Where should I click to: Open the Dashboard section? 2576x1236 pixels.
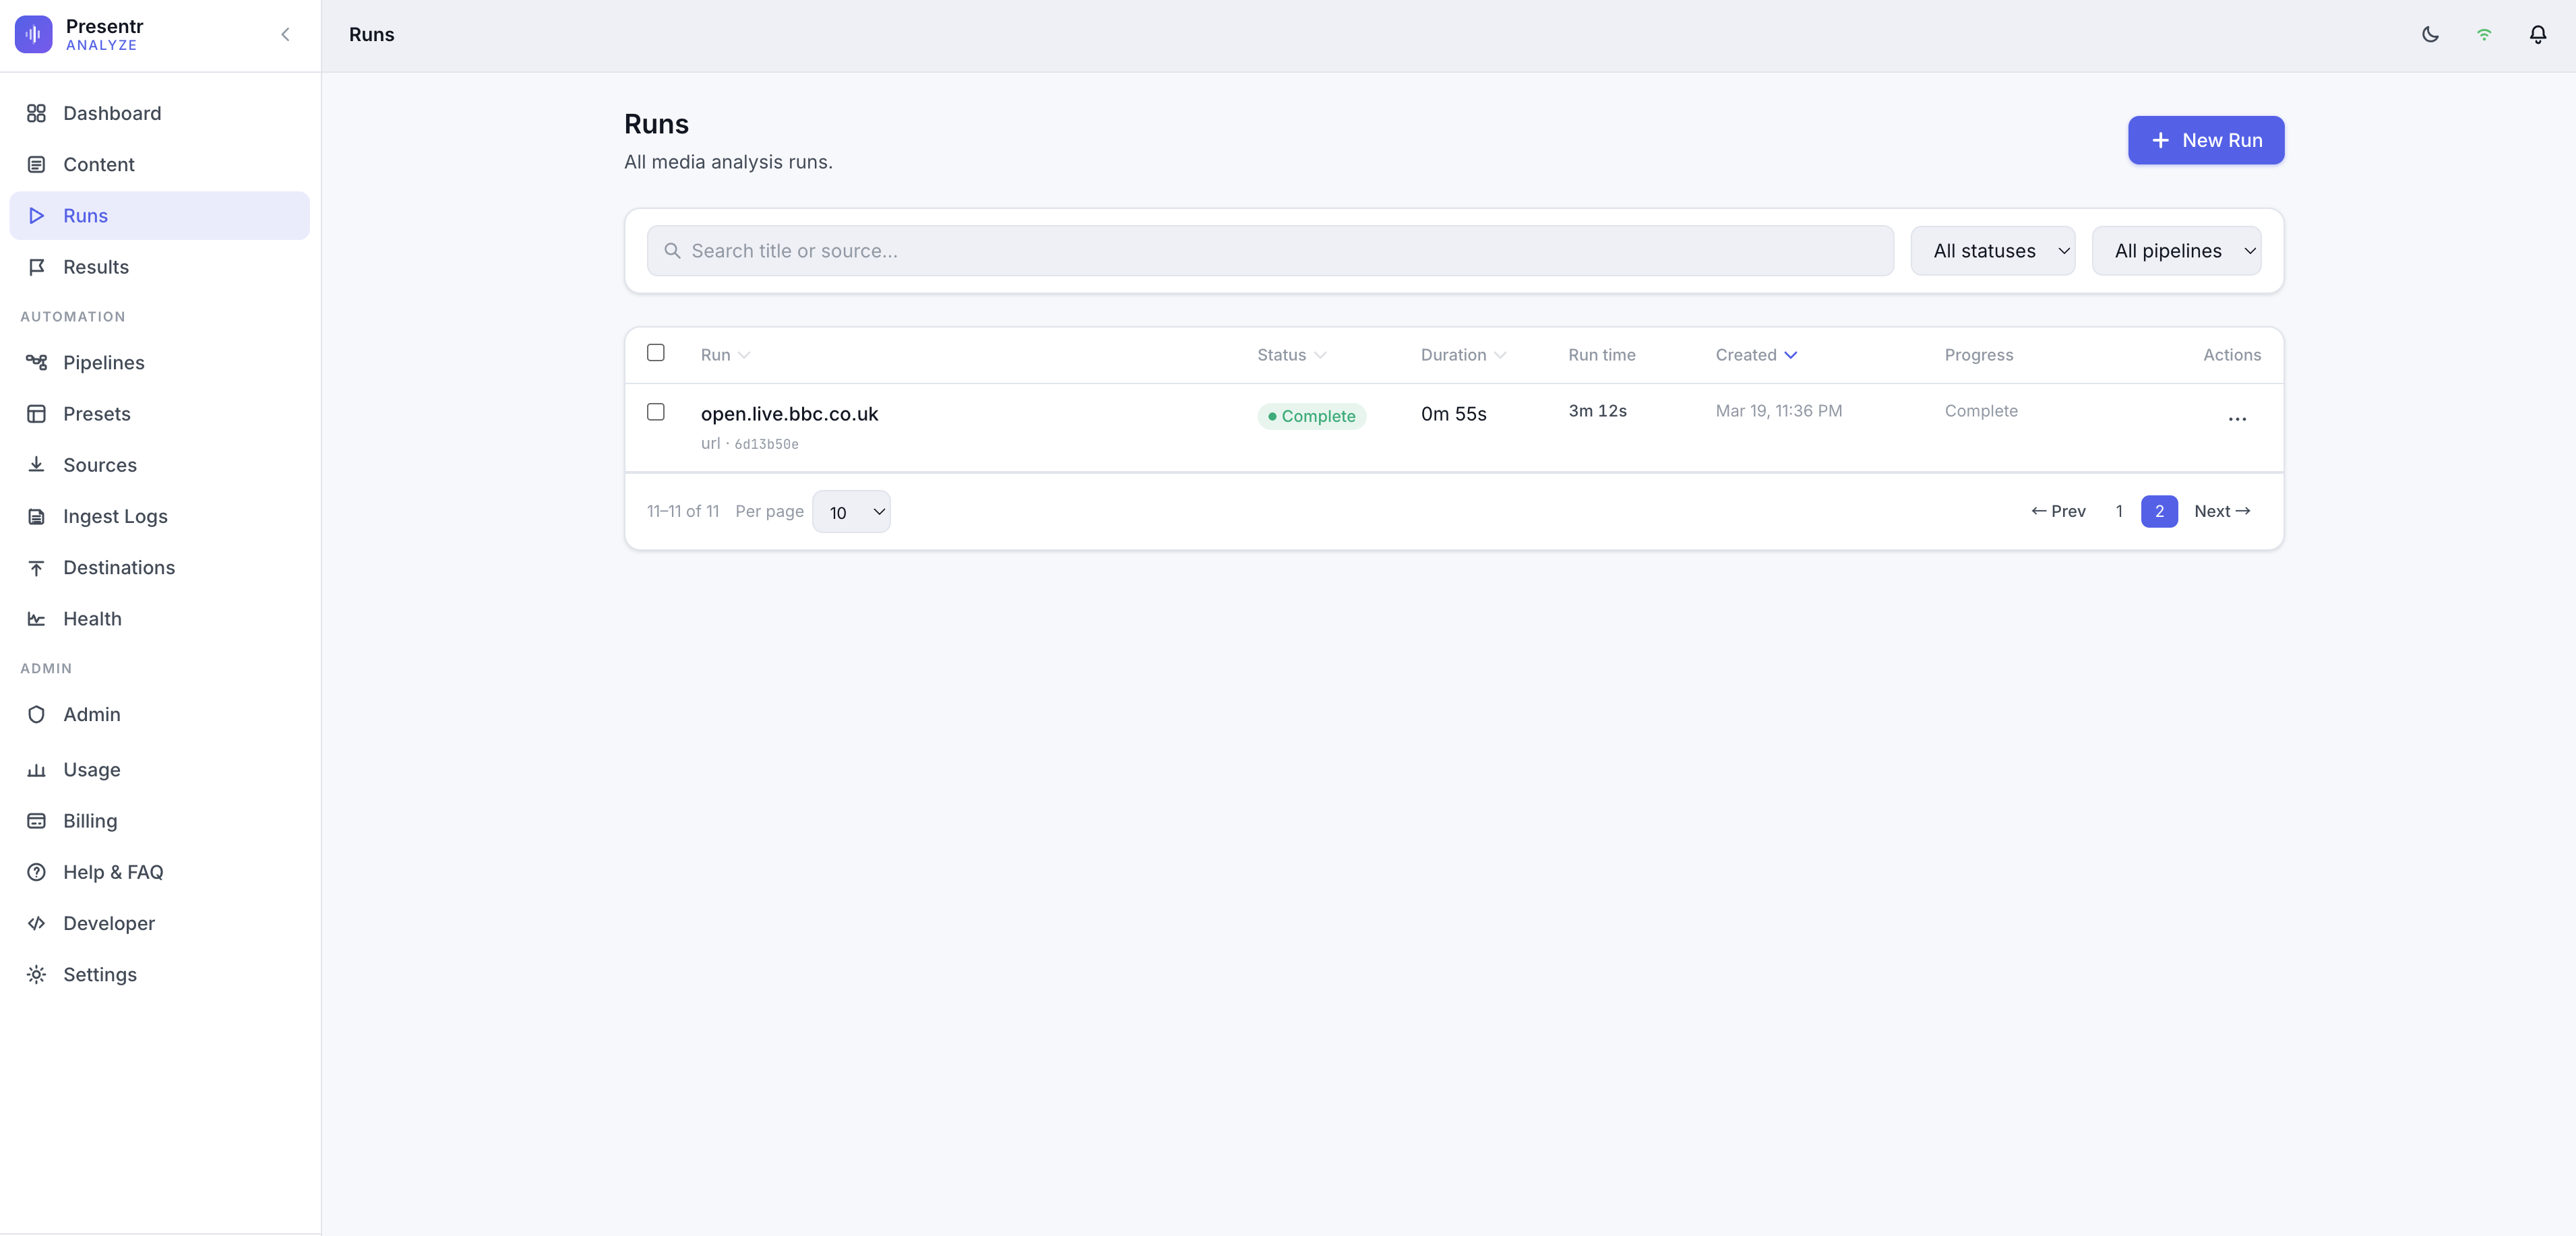click(x=112, y=113)
